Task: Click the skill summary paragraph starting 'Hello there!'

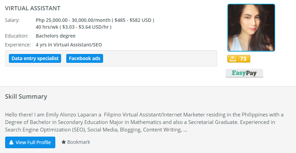Action: pos(144,122)
